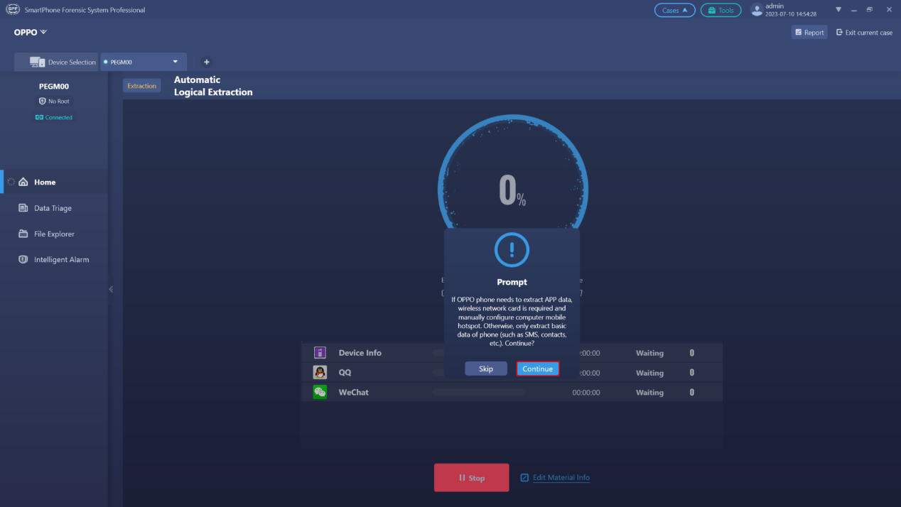Click the exclamation icon in Prompt dialog
Image resolution: width=901 pixels, height=507 pixels.
(x=512, y=250)
